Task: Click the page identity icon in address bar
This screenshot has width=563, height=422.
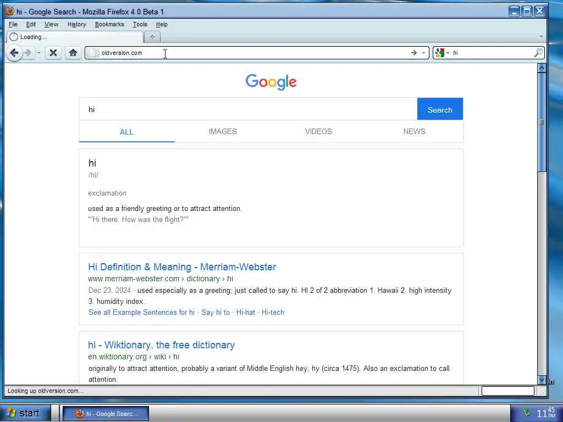Action: coord(92,53)
